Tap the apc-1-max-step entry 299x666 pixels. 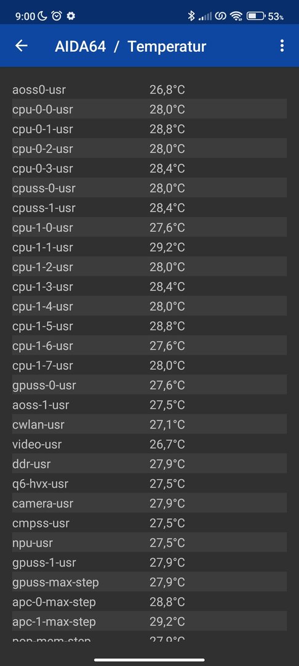(149, 622)
